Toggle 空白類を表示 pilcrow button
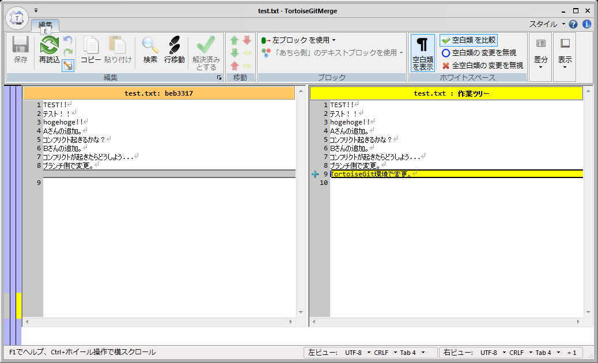The width and height of the screenshot is (598, 363). (422, 53)
